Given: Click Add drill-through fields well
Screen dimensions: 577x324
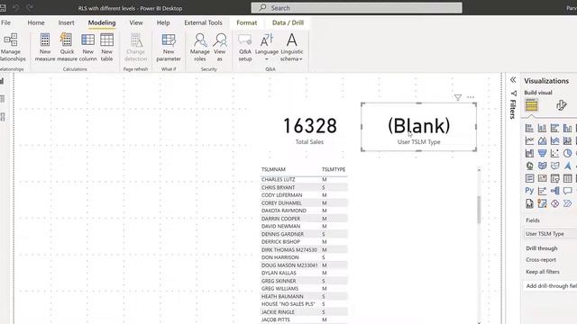Looking at the screenshot, I should point(551,286).
